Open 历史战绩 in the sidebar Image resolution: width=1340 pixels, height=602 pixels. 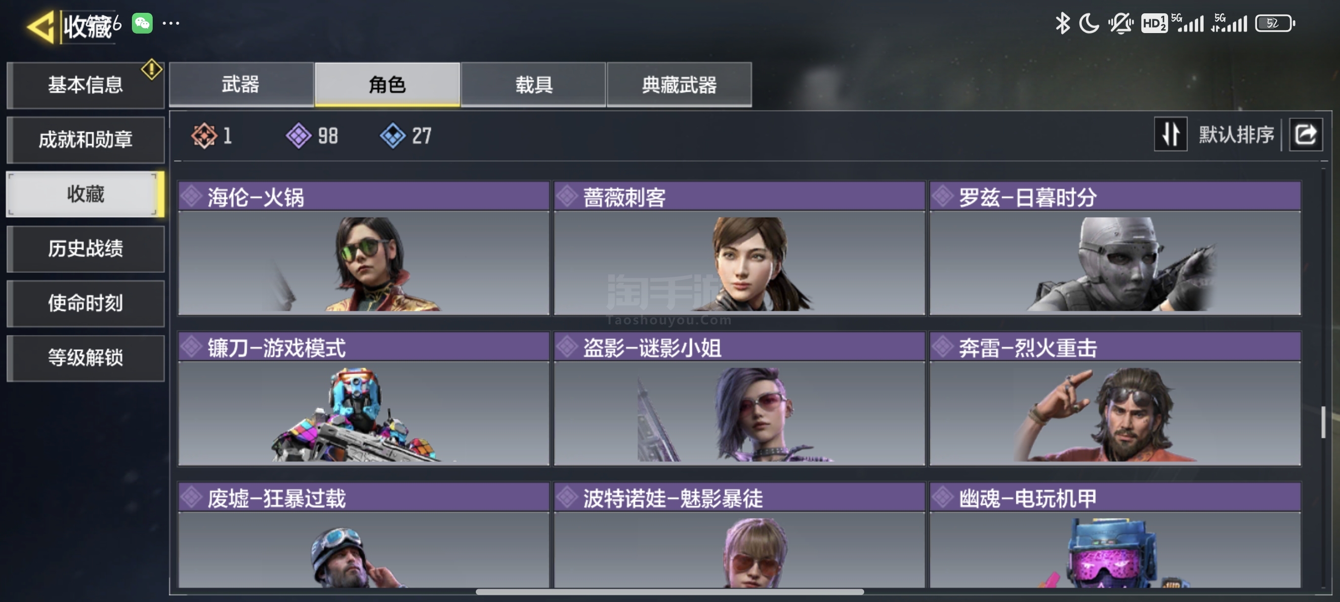pos(85,248)
